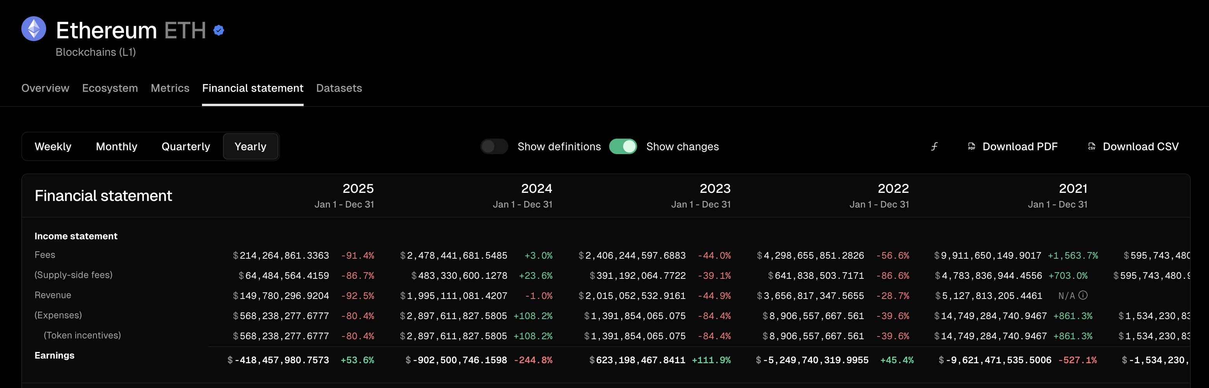Click 2024 Revenue value $1,995,111,081.4207
Screen dimensions: 1209x388
(453, 296)
